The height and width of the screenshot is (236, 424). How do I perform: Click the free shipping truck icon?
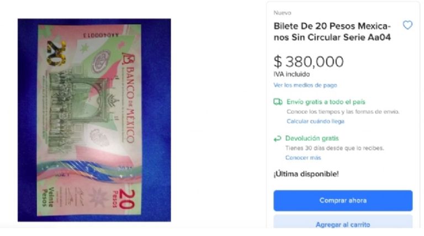278,102
